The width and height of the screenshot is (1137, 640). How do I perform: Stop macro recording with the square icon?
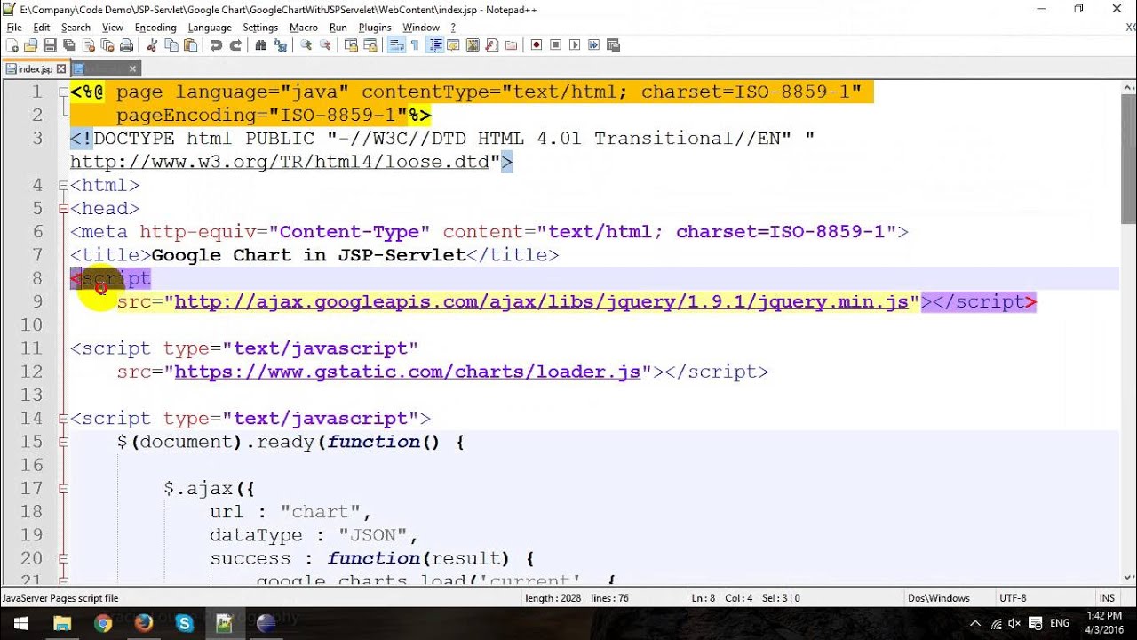pos(555,45)
